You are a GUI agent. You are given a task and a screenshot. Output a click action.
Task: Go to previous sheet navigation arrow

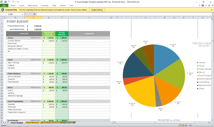(x=4, y=122)
